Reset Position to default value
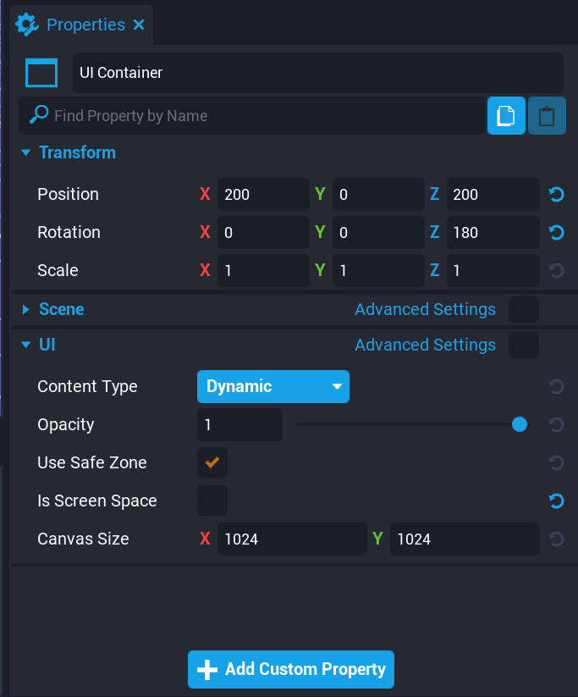The width and height of the screenshot is (578, 697). (x=556, y=195)
